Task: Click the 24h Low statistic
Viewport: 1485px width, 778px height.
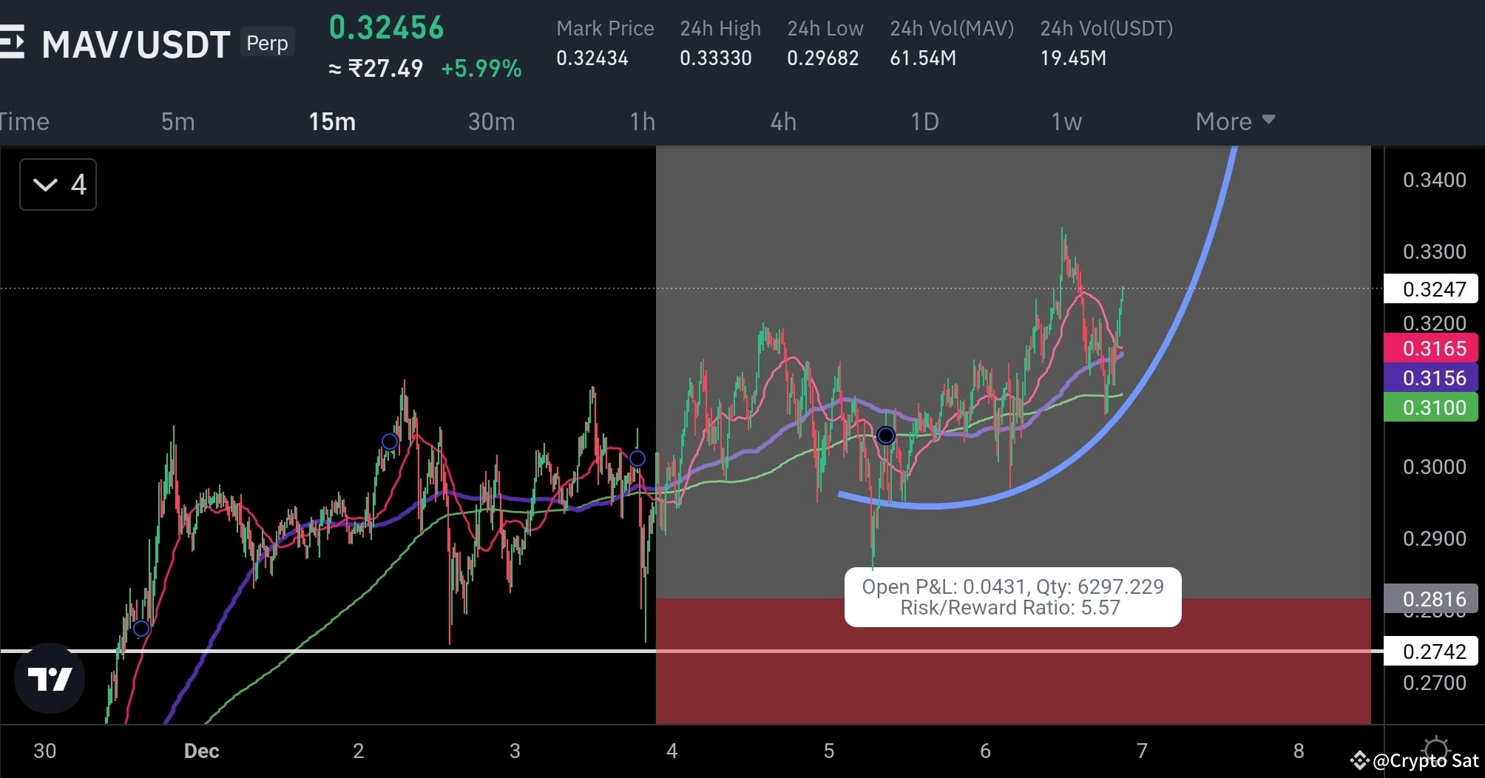Action: click(x=823, y=44)
